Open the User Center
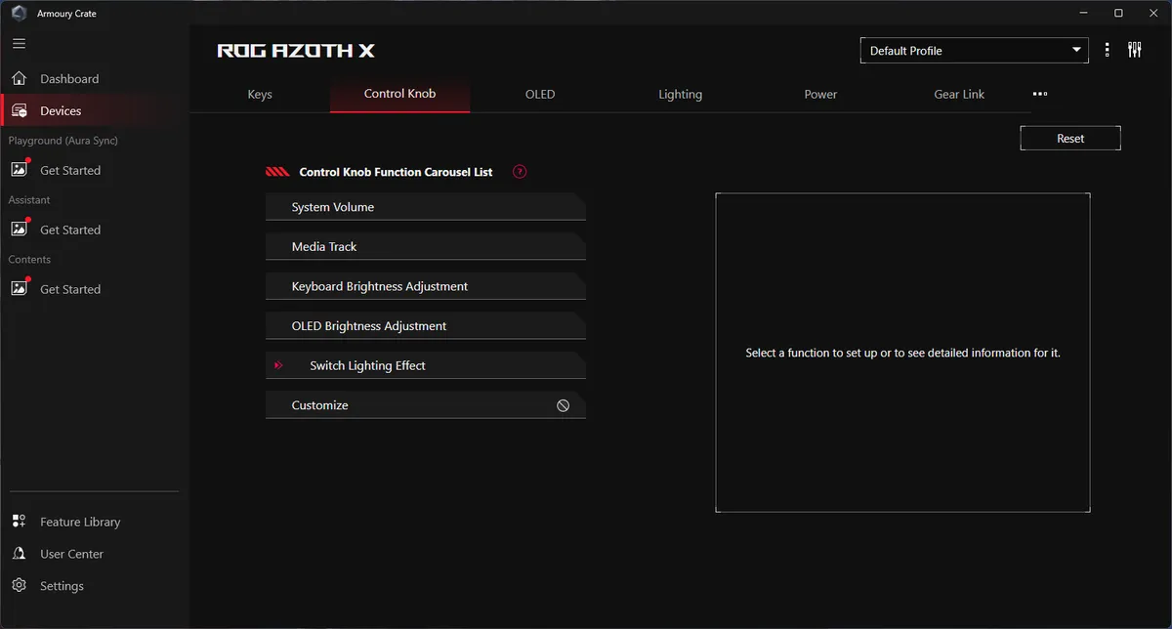 click(18, 553)
